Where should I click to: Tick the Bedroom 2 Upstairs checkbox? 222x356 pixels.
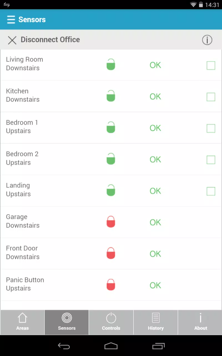pyautogui.click(x=211, y=160)
